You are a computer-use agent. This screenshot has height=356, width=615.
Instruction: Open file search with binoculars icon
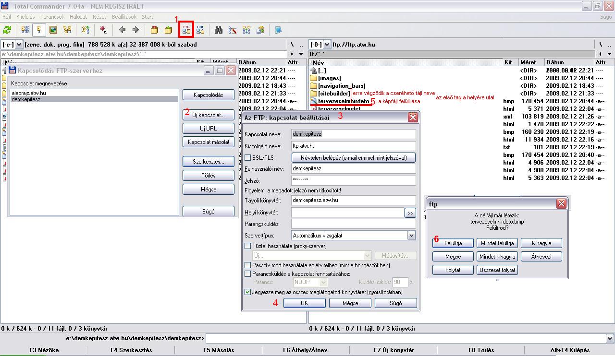tap(219, 30)
